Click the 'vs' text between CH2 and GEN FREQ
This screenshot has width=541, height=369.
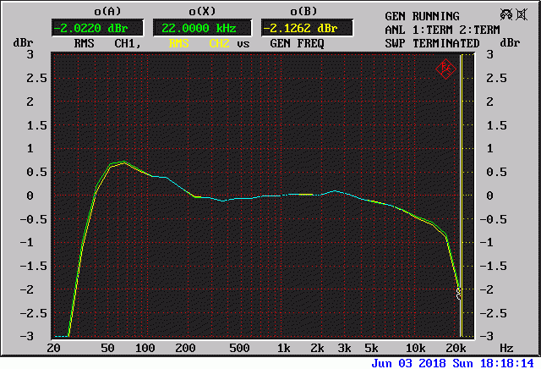point(243,44)
